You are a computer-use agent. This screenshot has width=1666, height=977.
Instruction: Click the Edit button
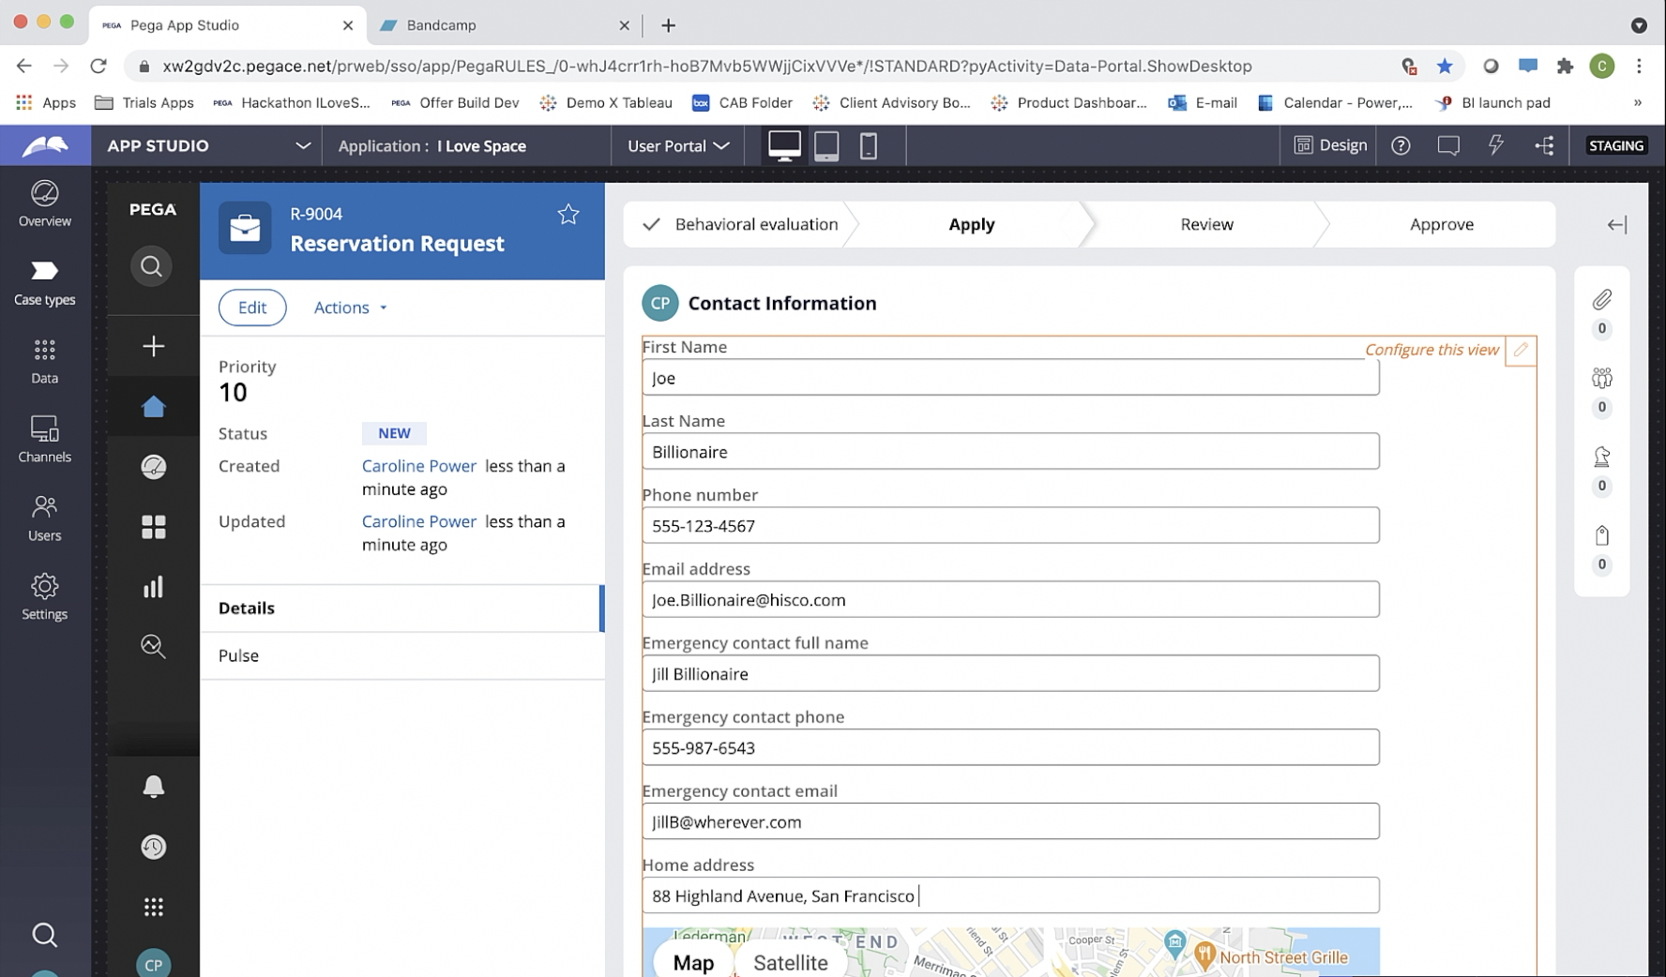(x=252, y=308)
